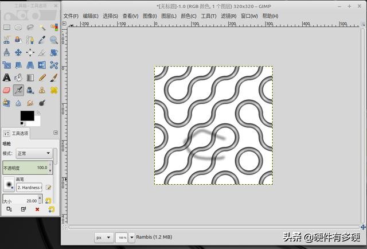
Task: Open the 模式 dropdown showing 正常
Action: 34,153
